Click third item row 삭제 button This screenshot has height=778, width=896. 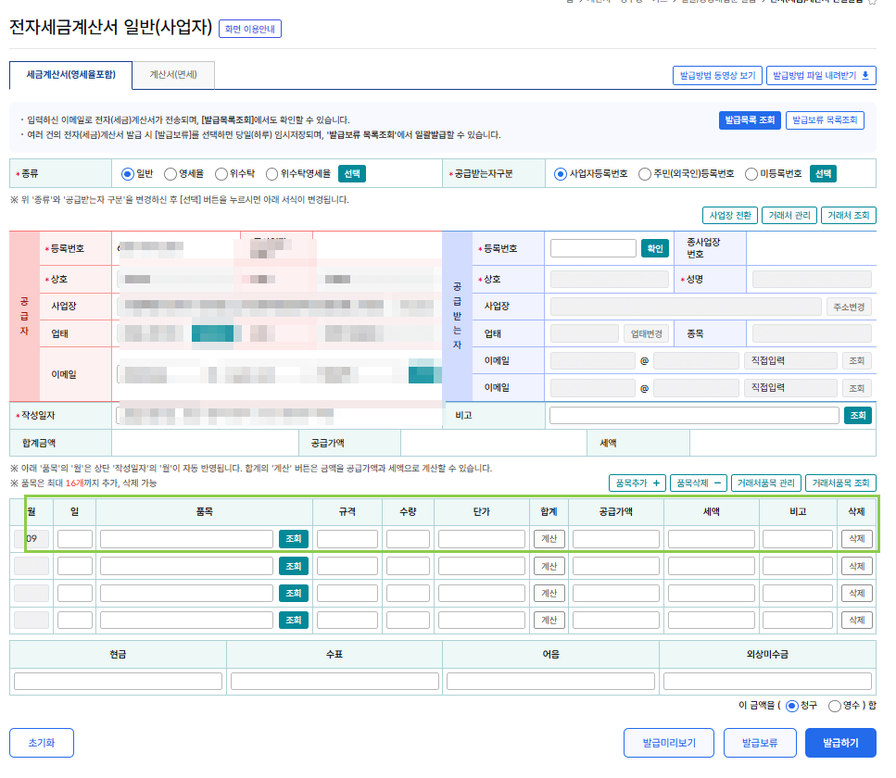(x=856, y=593)
